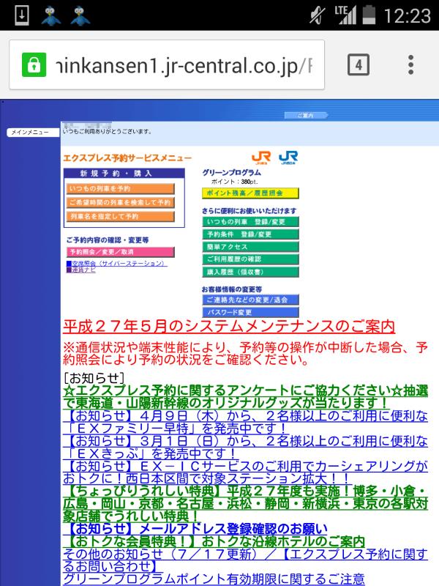Tap the green padlock security icon
The width and height of the screenshot is (439, 586).
click(x=34, y=64)
